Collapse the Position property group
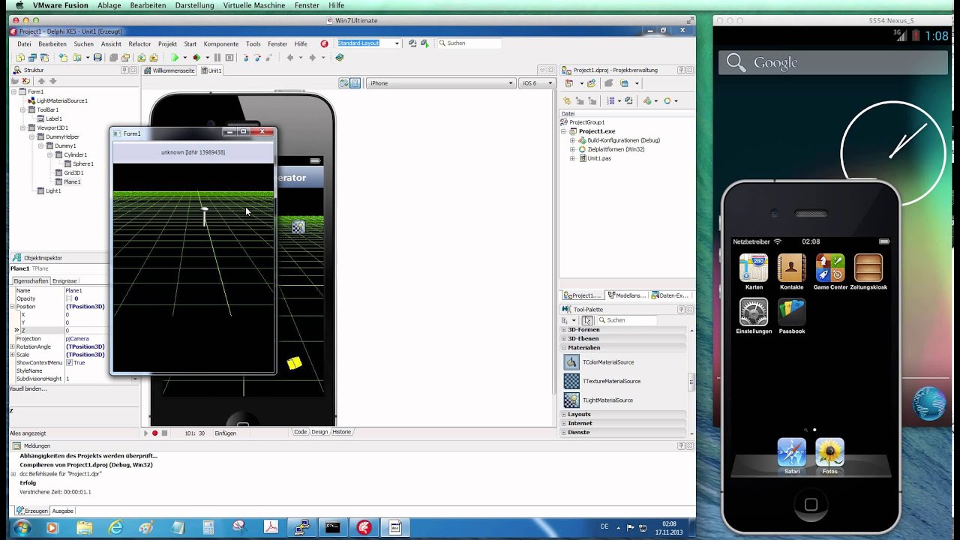The image size is (960, 540). tap(12, 307)
